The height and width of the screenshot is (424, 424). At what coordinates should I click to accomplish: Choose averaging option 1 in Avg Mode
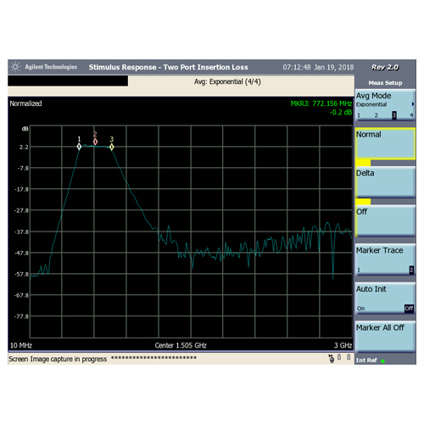(359, 115)
